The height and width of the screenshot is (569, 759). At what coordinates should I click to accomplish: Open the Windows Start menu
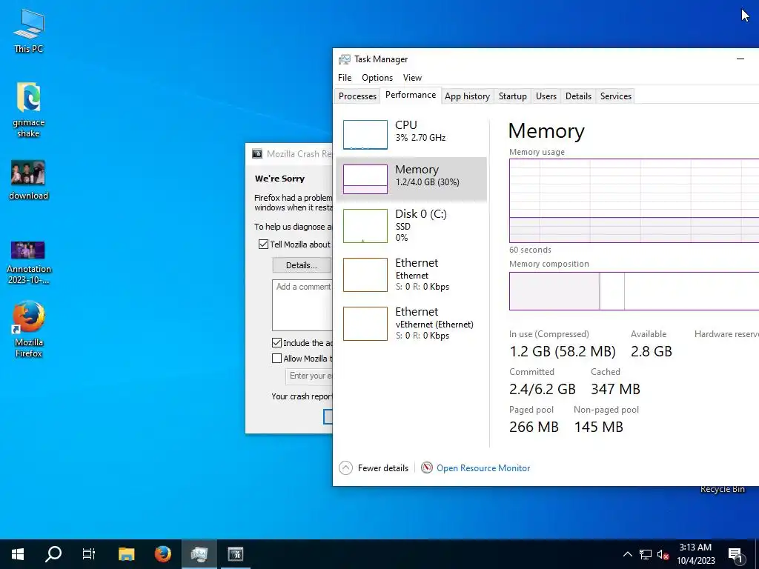pyautogui.click(x=18, y=554)
